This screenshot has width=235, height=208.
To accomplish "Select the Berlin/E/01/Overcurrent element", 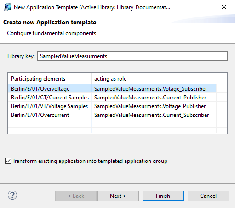I will click(x=40, y=115).
